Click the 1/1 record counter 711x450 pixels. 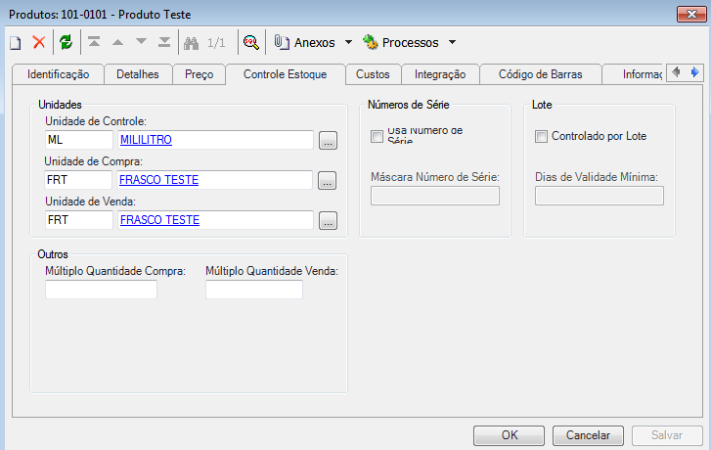coord(216,43)
